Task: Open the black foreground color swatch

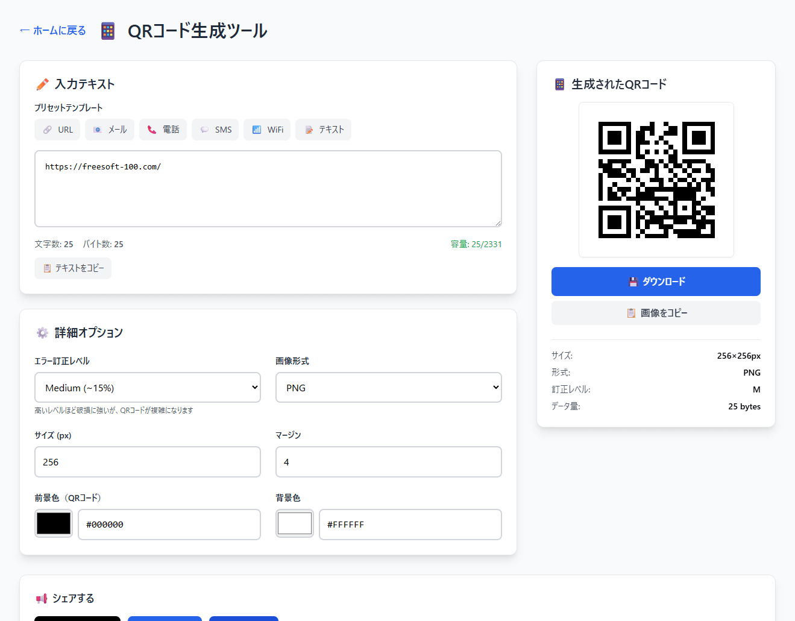Action: coord(54,523)
